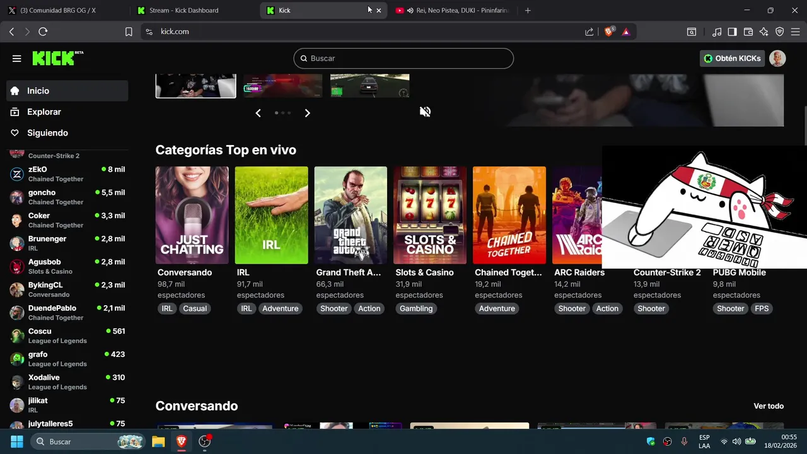Reload the current page

(x=43, y=32)
